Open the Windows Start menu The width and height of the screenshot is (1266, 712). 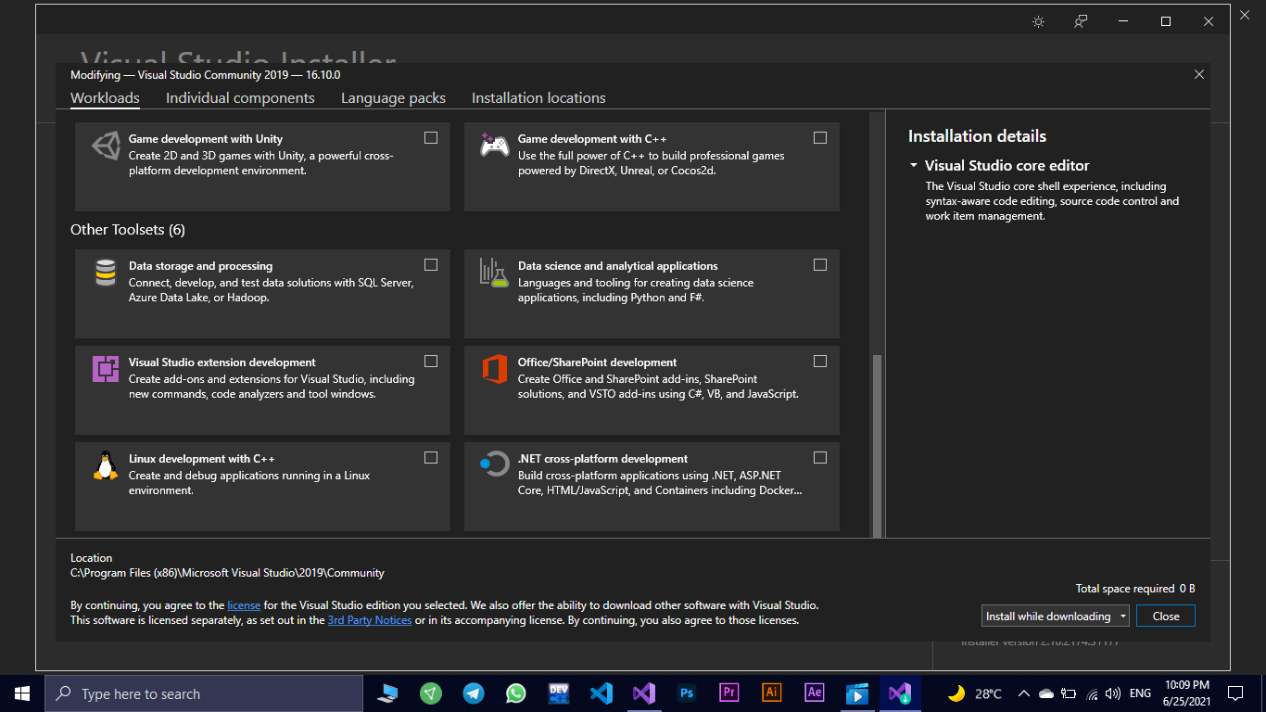click(22, 693)
